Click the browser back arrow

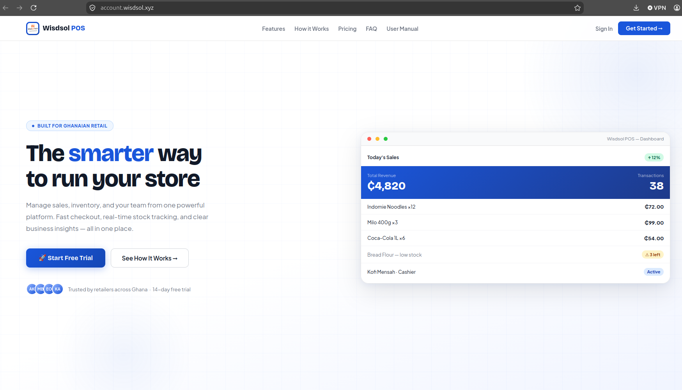5,8
